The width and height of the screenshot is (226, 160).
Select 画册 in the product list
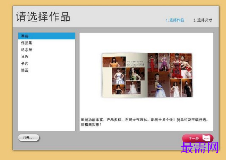coord(47,36)
